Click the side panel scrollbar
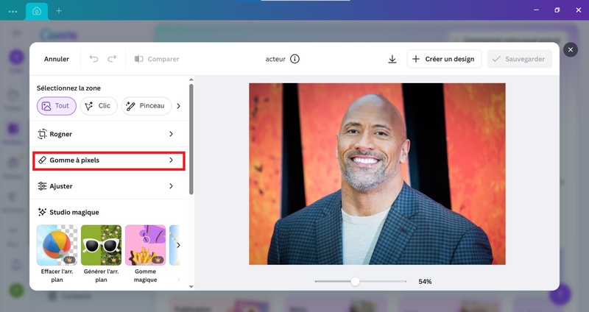 coord(191,139)
